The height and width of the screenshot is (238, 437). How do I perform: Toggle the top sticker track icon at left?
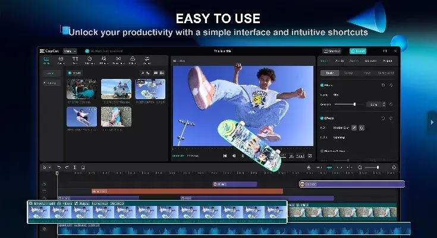44,184
